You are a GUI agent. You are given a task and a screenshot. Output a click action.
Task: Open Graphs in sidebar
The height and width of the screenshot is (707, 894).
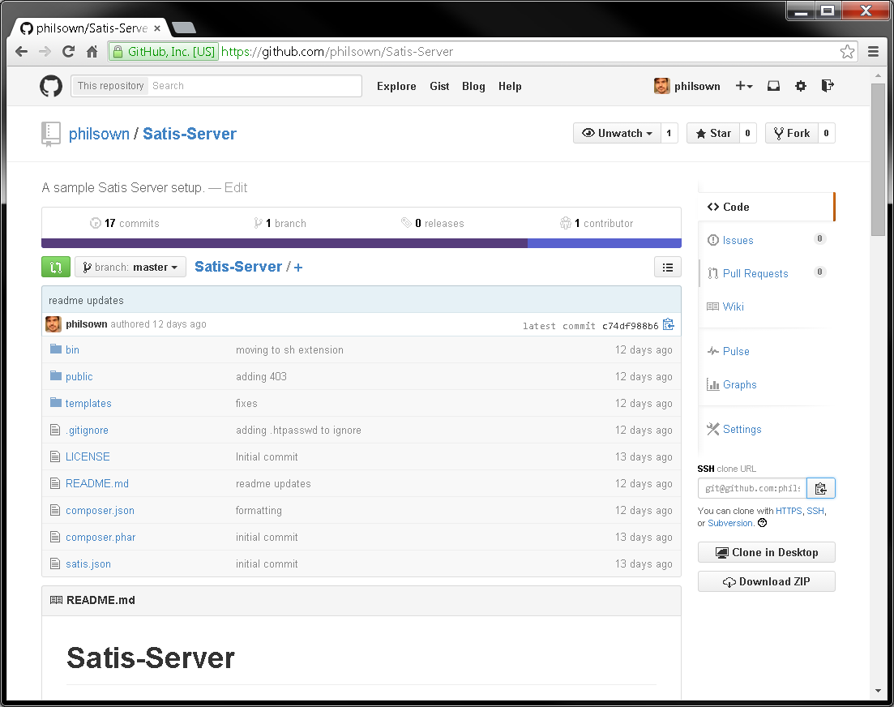[739, 385]
